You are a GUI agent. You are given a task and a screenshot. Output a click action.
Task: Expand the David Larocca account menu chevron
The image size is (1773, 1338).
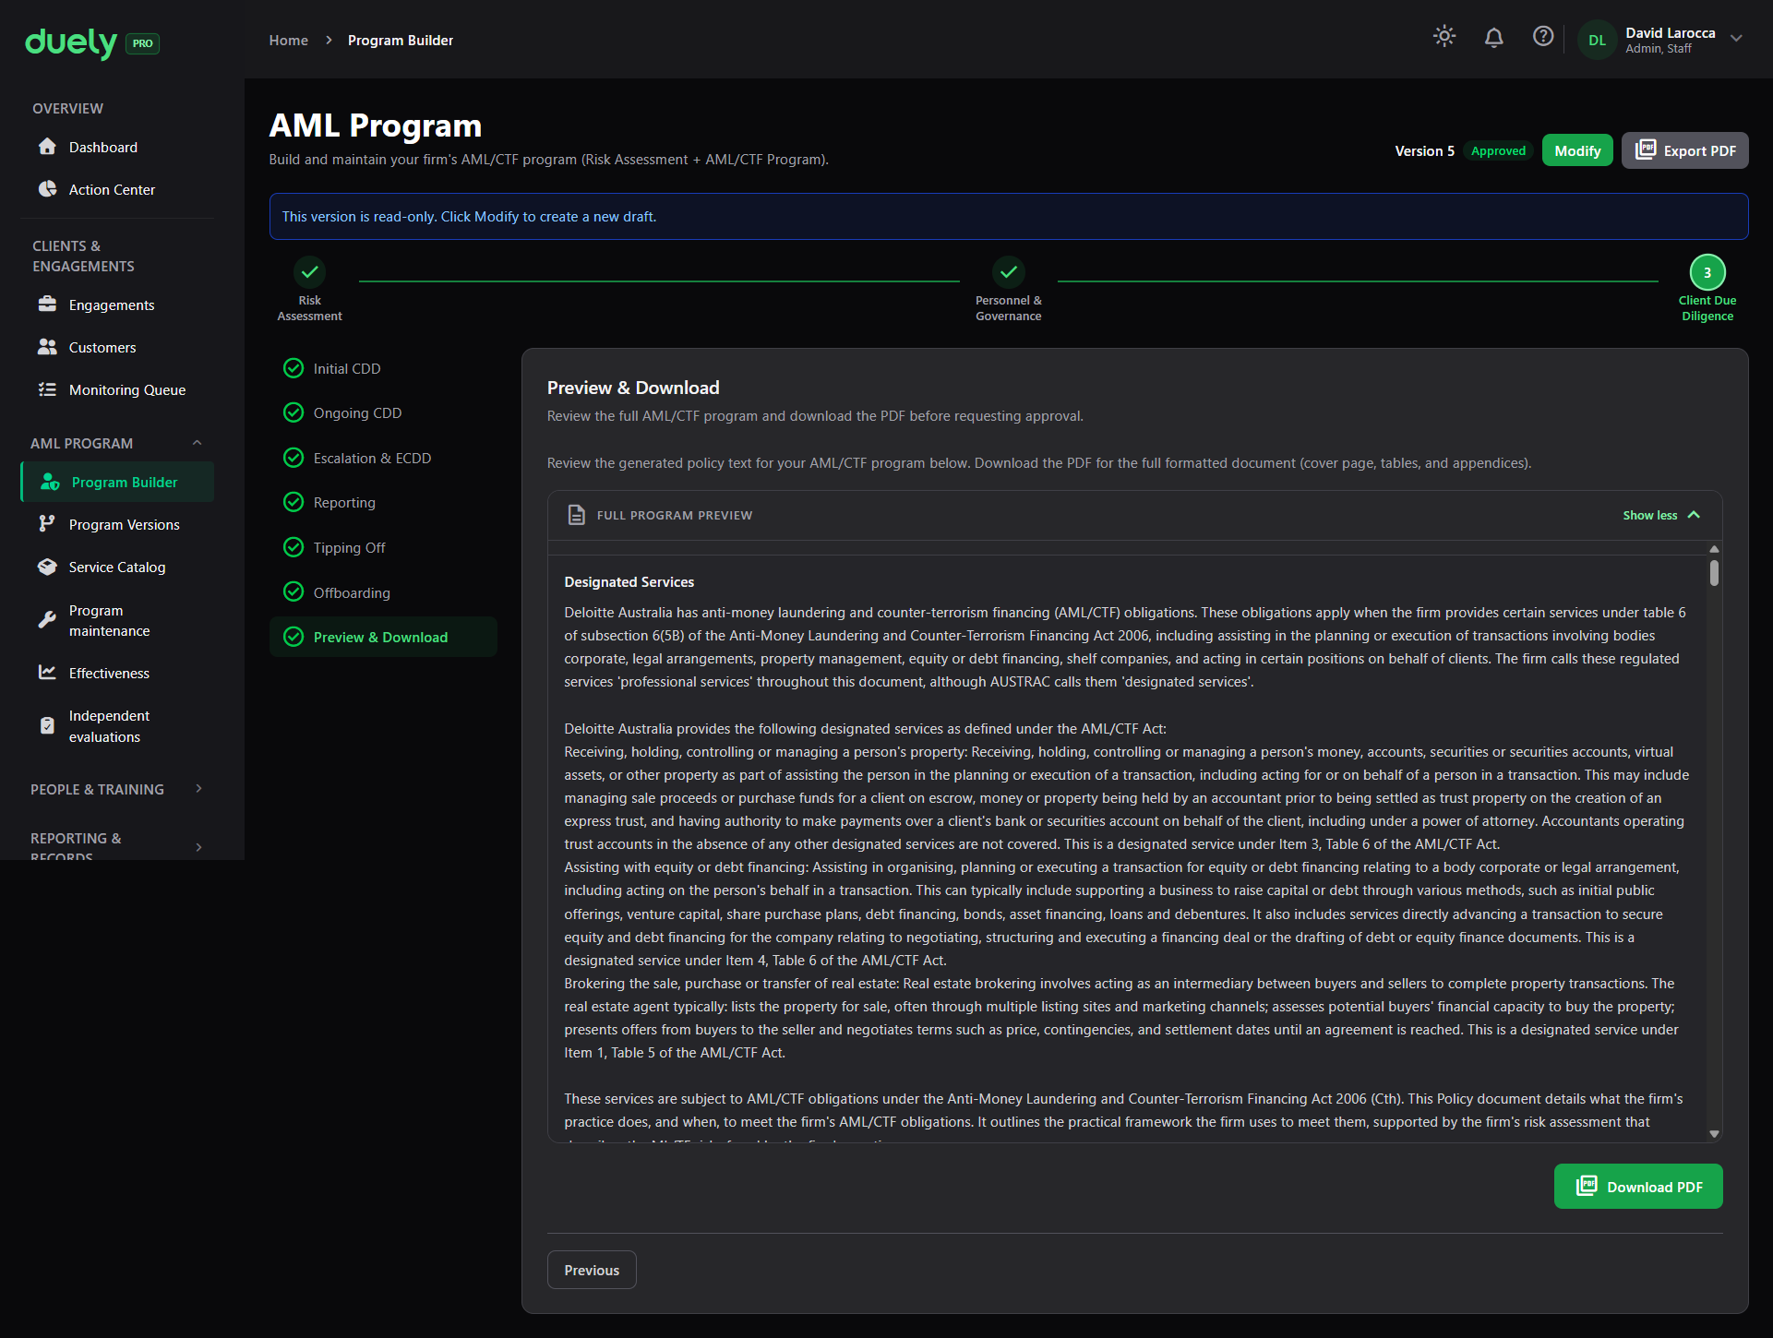point(1736,39)
